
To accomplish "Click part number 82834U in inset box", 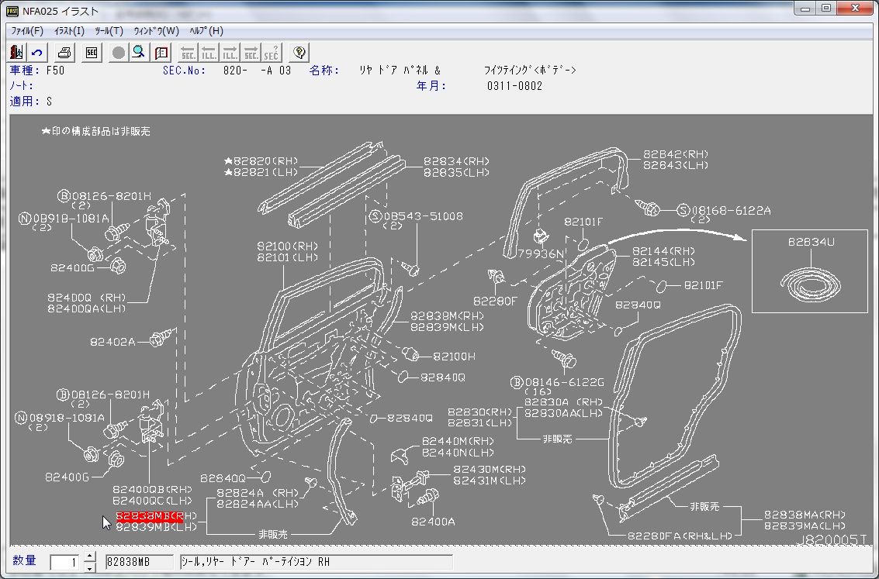I will coord(812,242).
